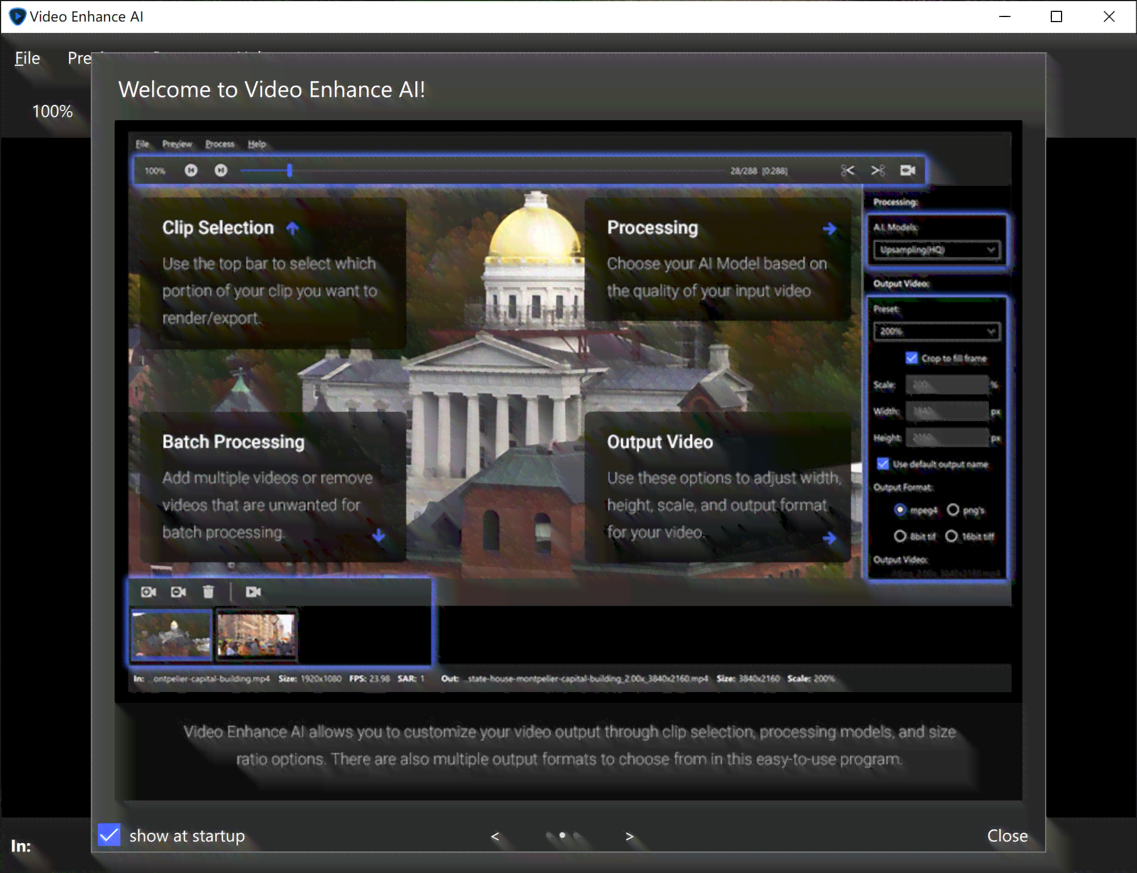1137x873 pixels.
Task: Go to previous welcome page with < arrow
Action: (x=495, y=836)
